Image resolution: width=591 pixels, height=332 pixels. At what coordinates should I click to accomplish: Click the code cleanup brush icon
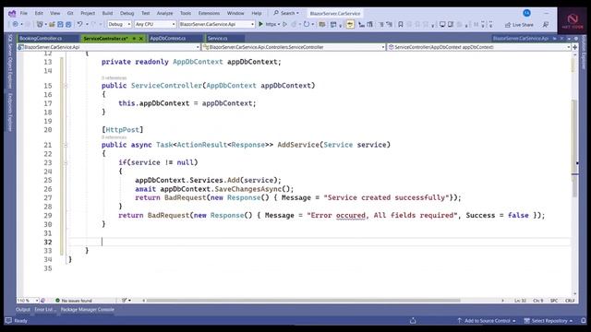(x=124, y=301)
